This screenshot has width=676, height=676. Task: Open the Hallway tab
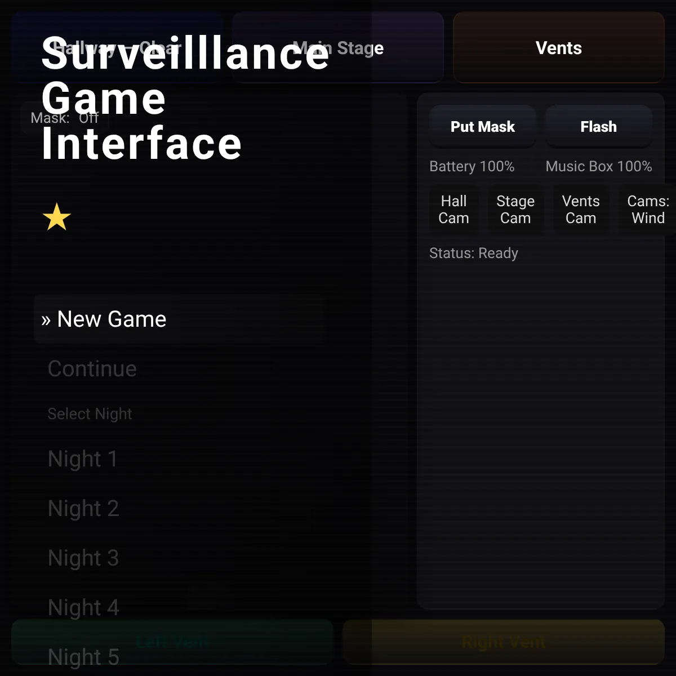pos(117,48)
